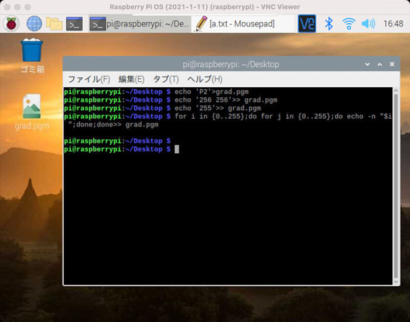Close the terminal window
The height and width of the screenshot is (322, 410).
392,64
